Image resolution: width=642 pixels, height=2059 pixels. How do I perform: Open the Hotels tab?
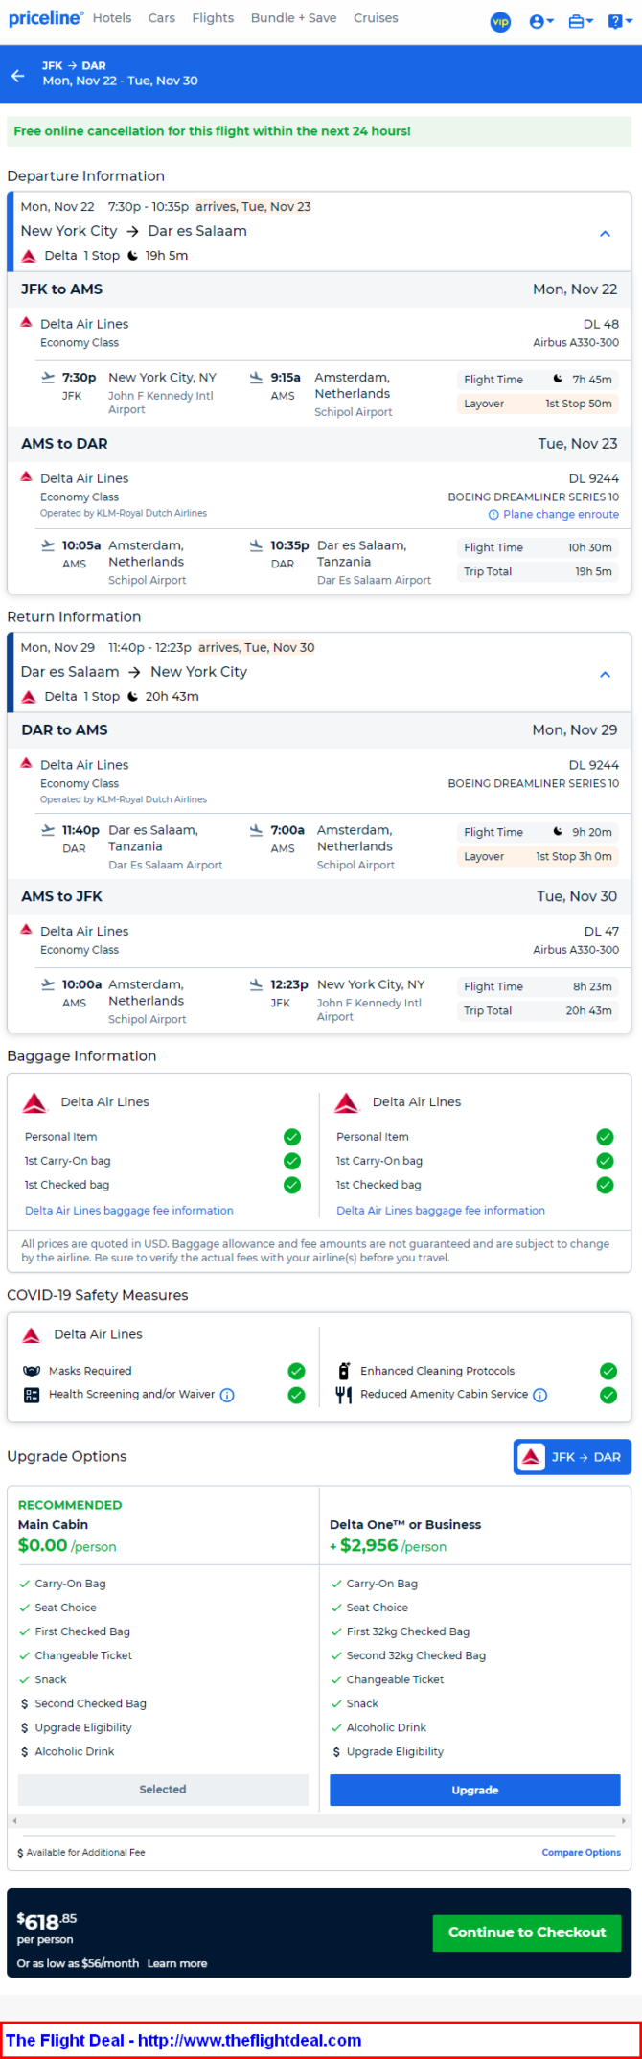[112, 18]
